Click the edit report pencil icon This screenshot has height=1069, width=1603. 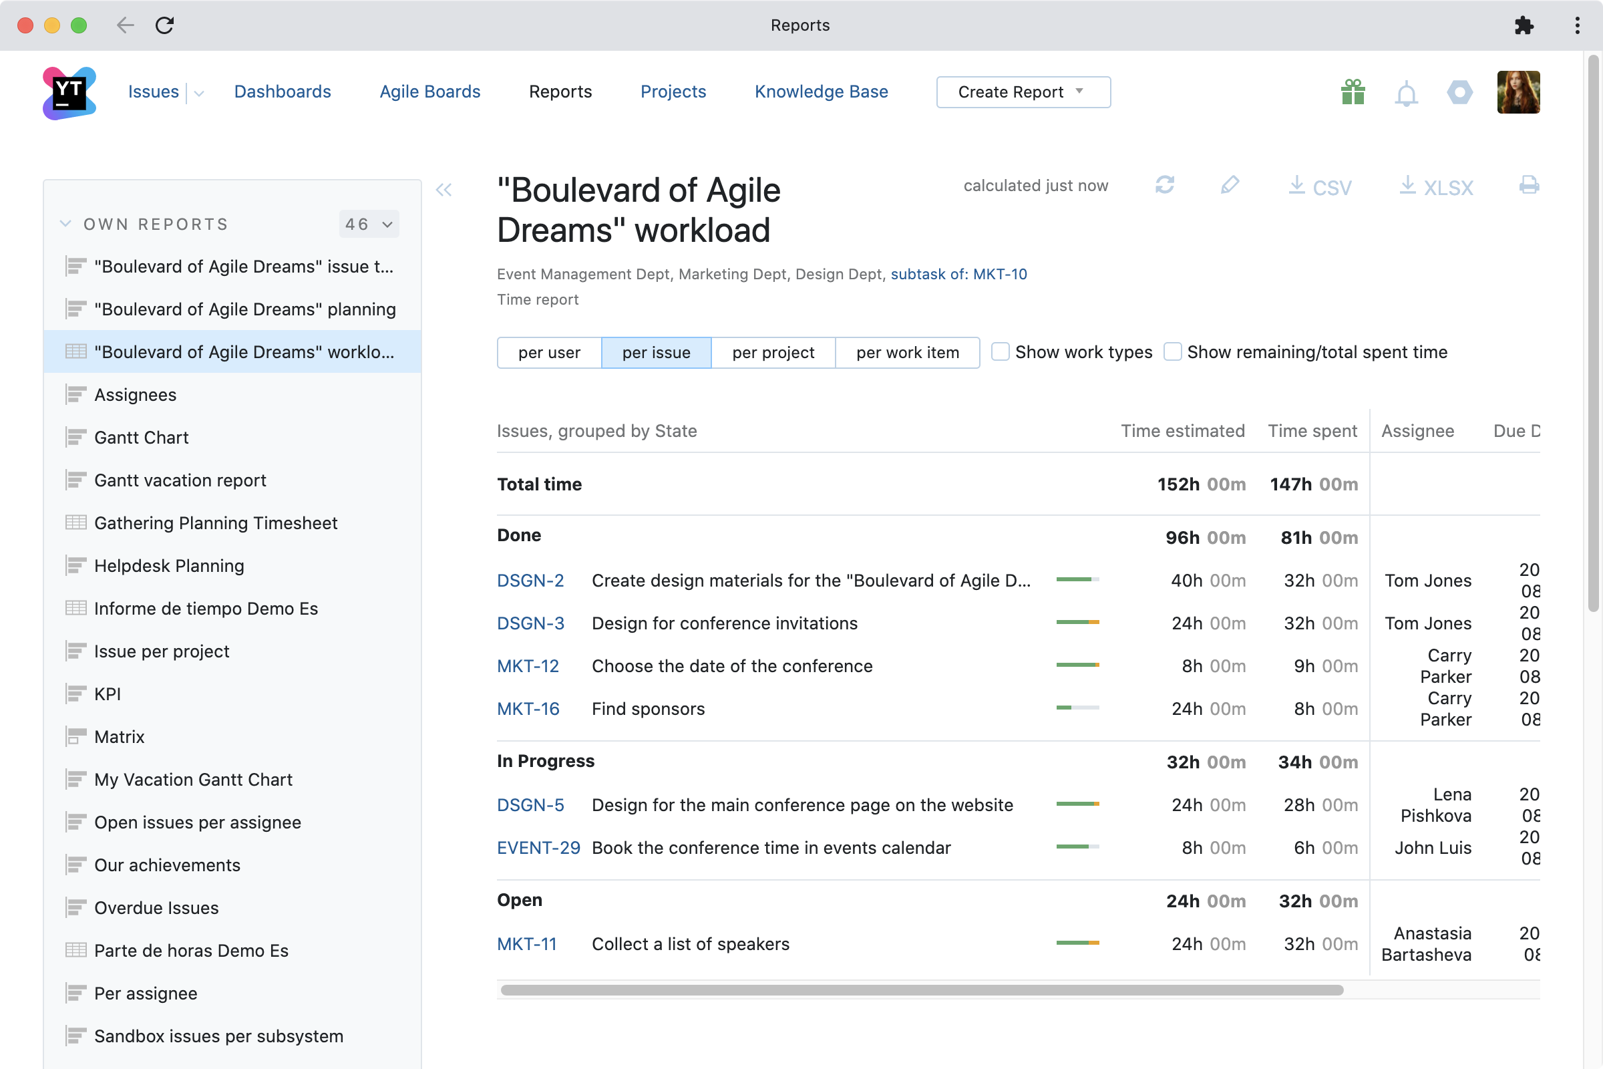pos(1230,186)
